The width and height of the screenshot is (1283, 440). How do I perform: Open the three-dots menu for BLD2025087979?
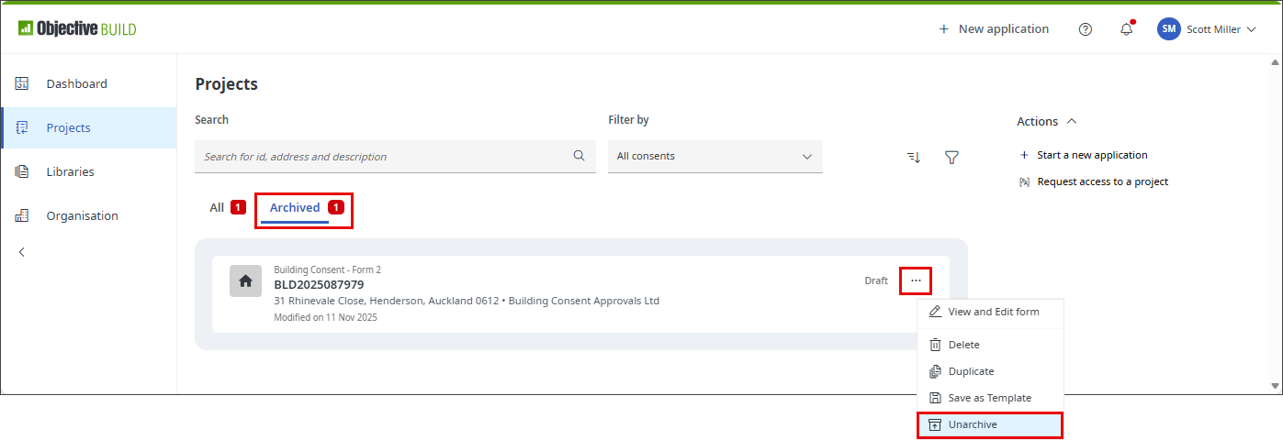coord(916,280)
